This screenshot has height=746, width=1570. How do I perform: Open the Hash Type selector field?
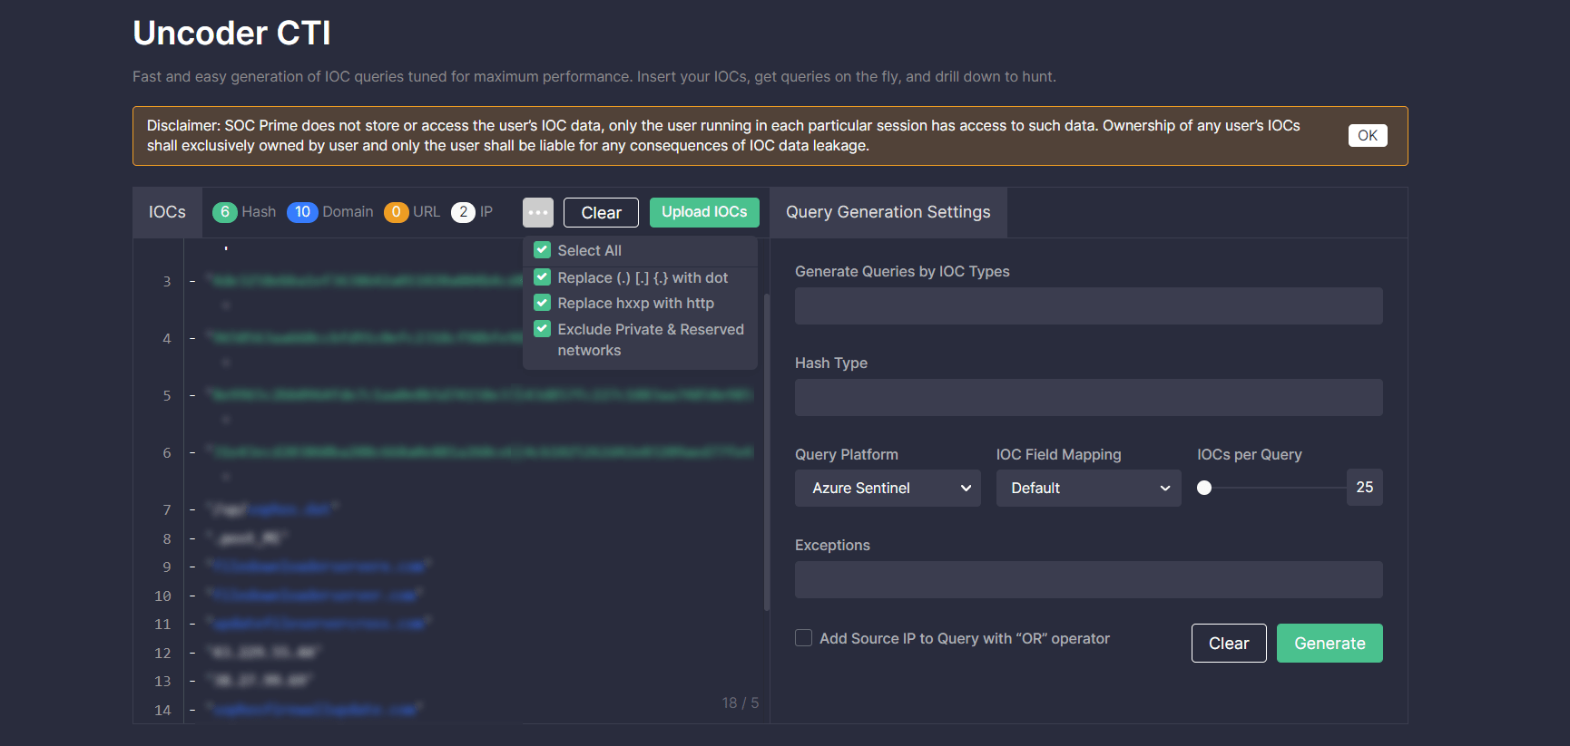coord(1087,398)
